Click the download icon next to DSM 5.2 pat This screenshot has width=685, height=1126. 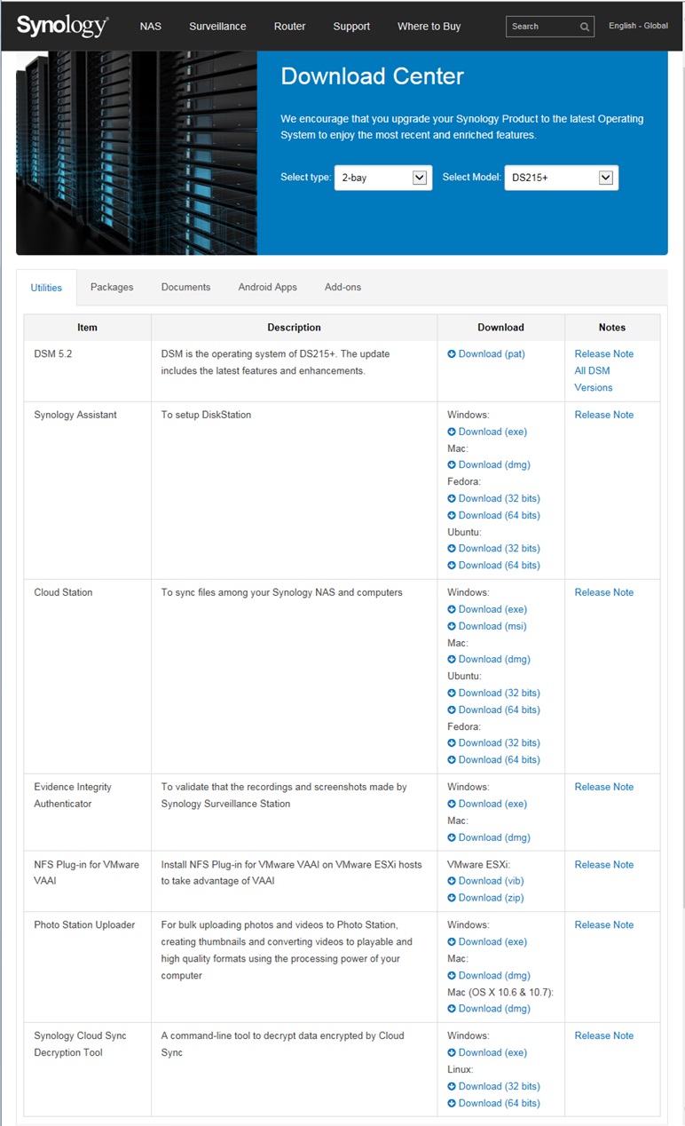(452, 354)
